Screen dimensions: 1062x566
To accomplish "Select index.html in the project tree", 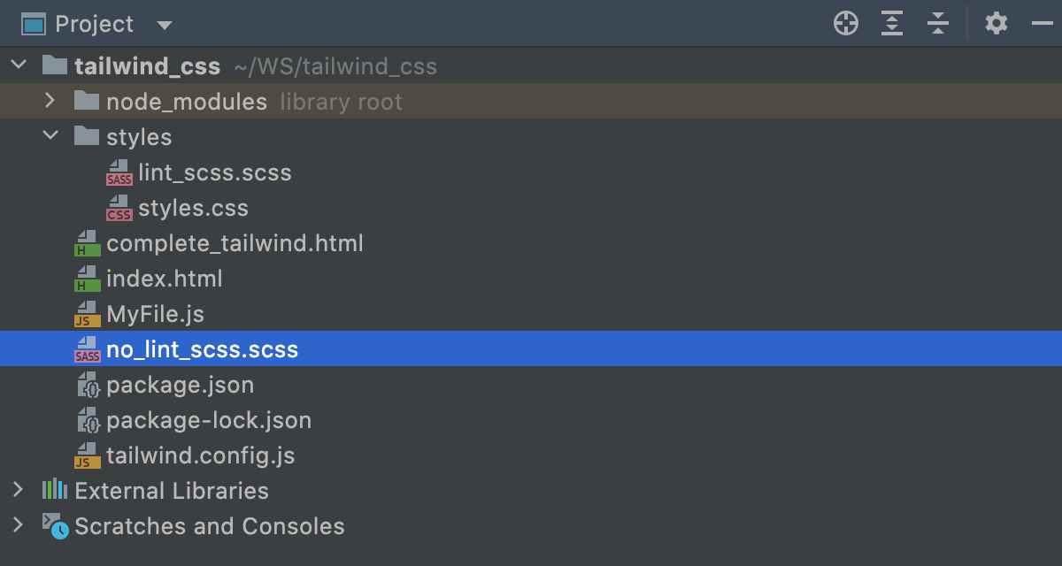I will (165, 279).
